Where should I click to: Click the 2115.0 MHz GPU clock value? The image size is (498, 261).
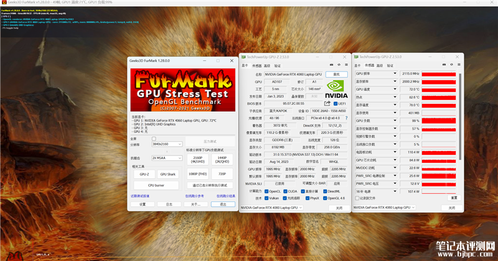tap(410, 73)
